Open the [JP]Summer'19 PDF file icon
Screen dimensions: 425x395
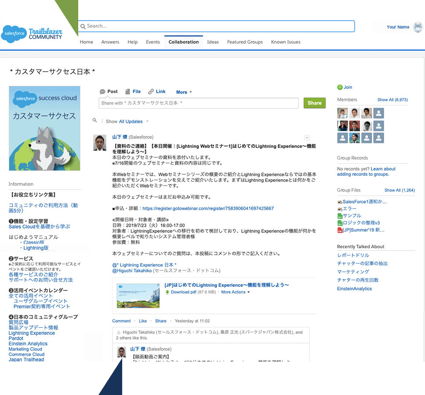(340, 230)
